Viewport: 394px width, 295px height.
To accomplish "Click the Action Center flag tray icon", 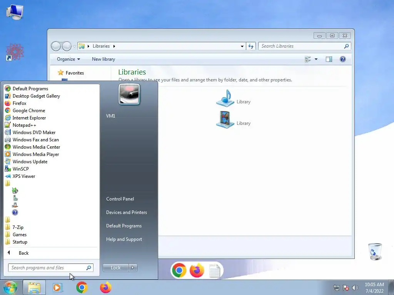I will coord(346,288).
